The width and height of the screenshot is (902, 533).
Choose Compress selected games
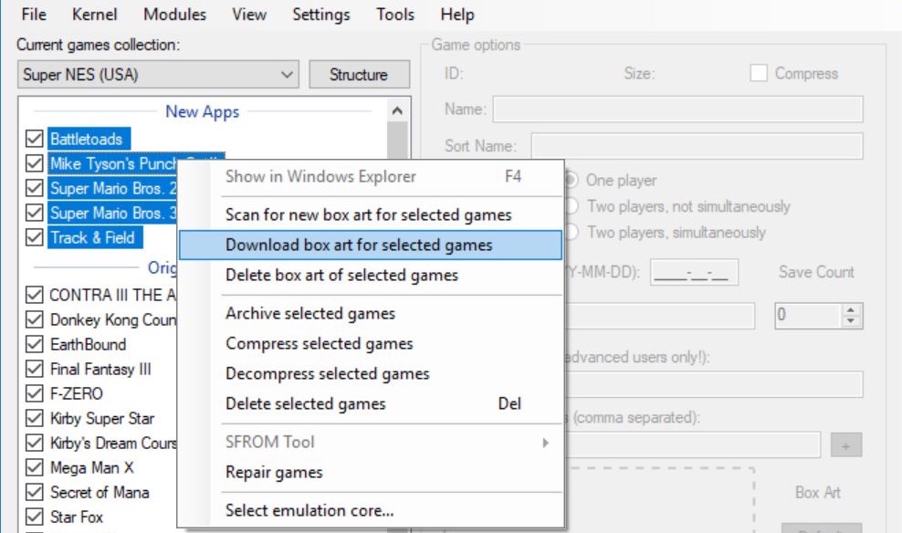pyautogui.click(x=371, y=344)
